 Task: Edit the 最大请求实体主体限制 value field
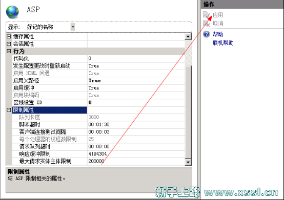coord(136,161)
